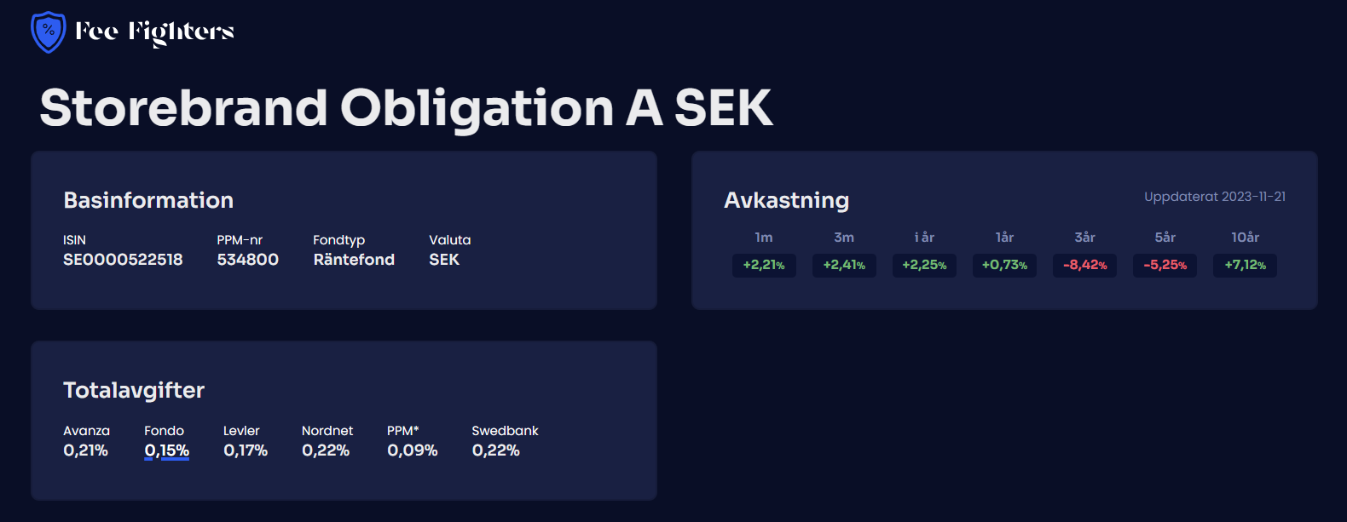Click the year-to-date return badge +2,25%
This screenshot has width=1347, height=522.
click(x=924, y=265)
